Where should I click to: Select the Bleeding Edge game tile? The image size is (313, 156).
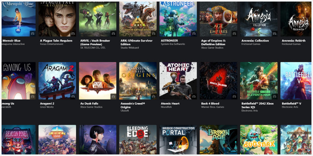(138, 140)
